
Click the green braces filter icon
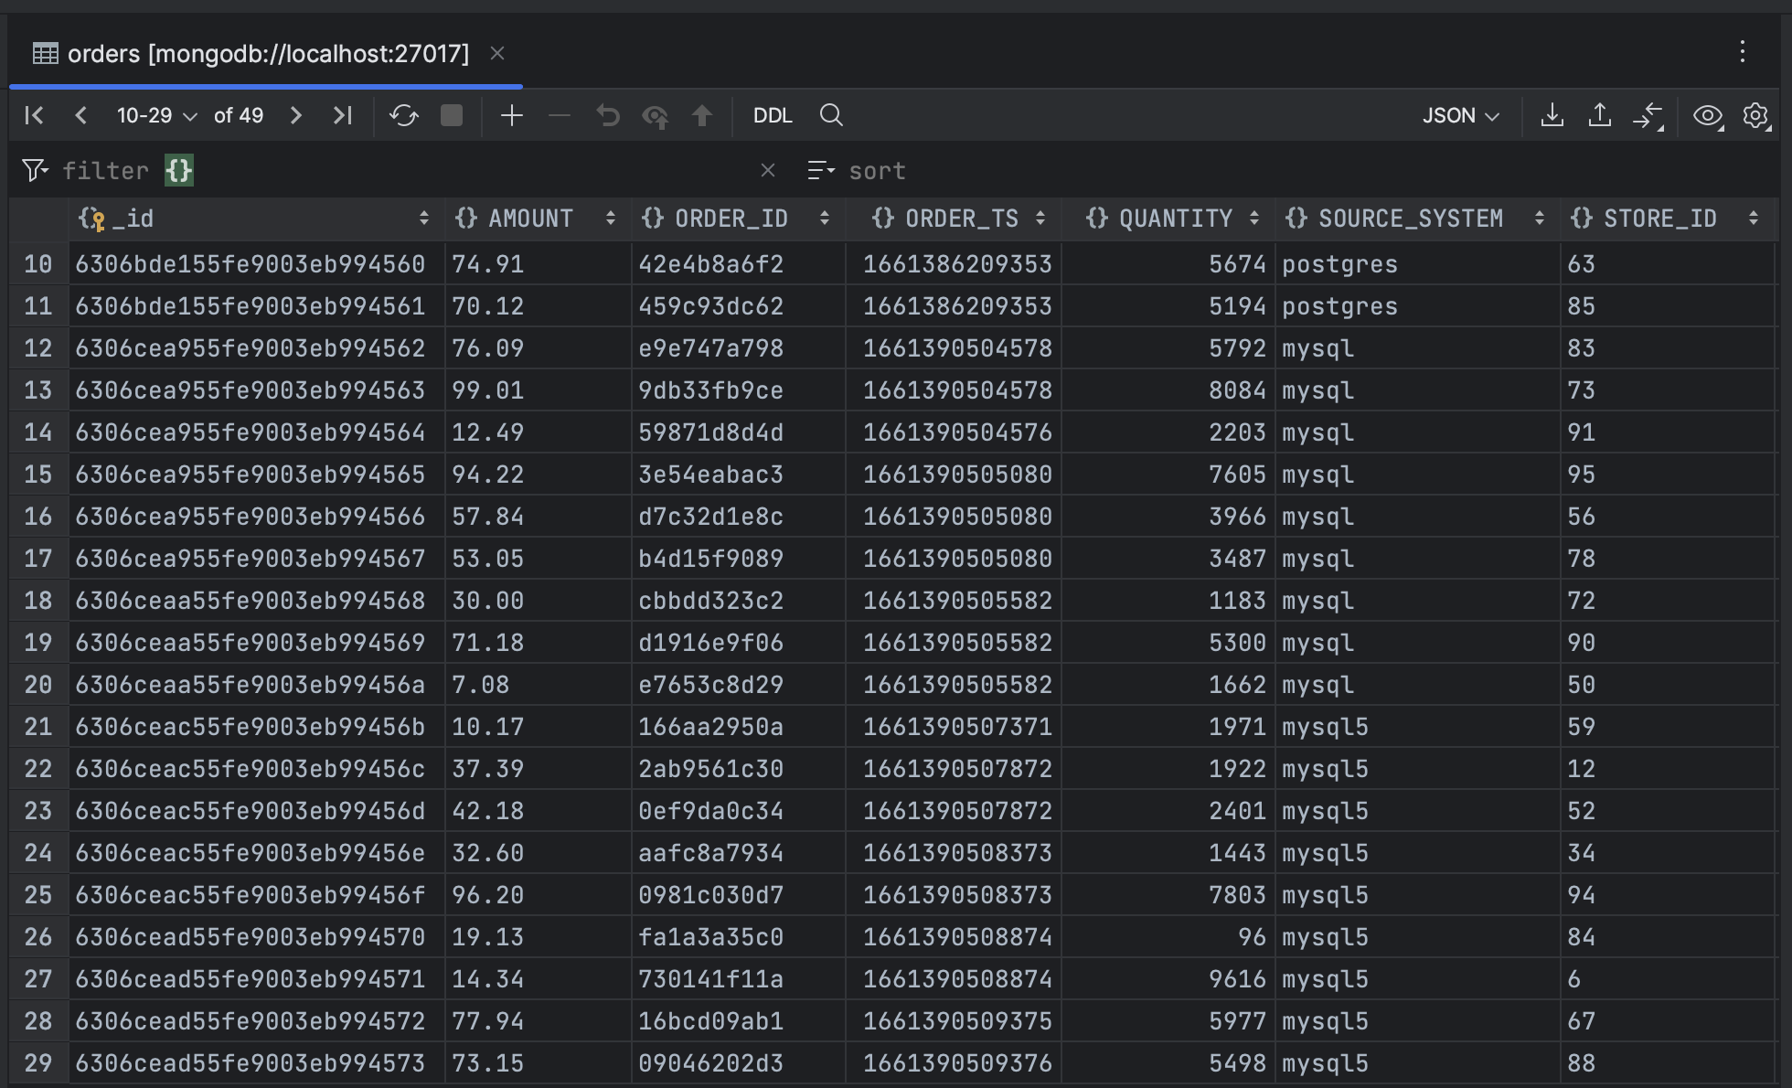pos(179,170)
